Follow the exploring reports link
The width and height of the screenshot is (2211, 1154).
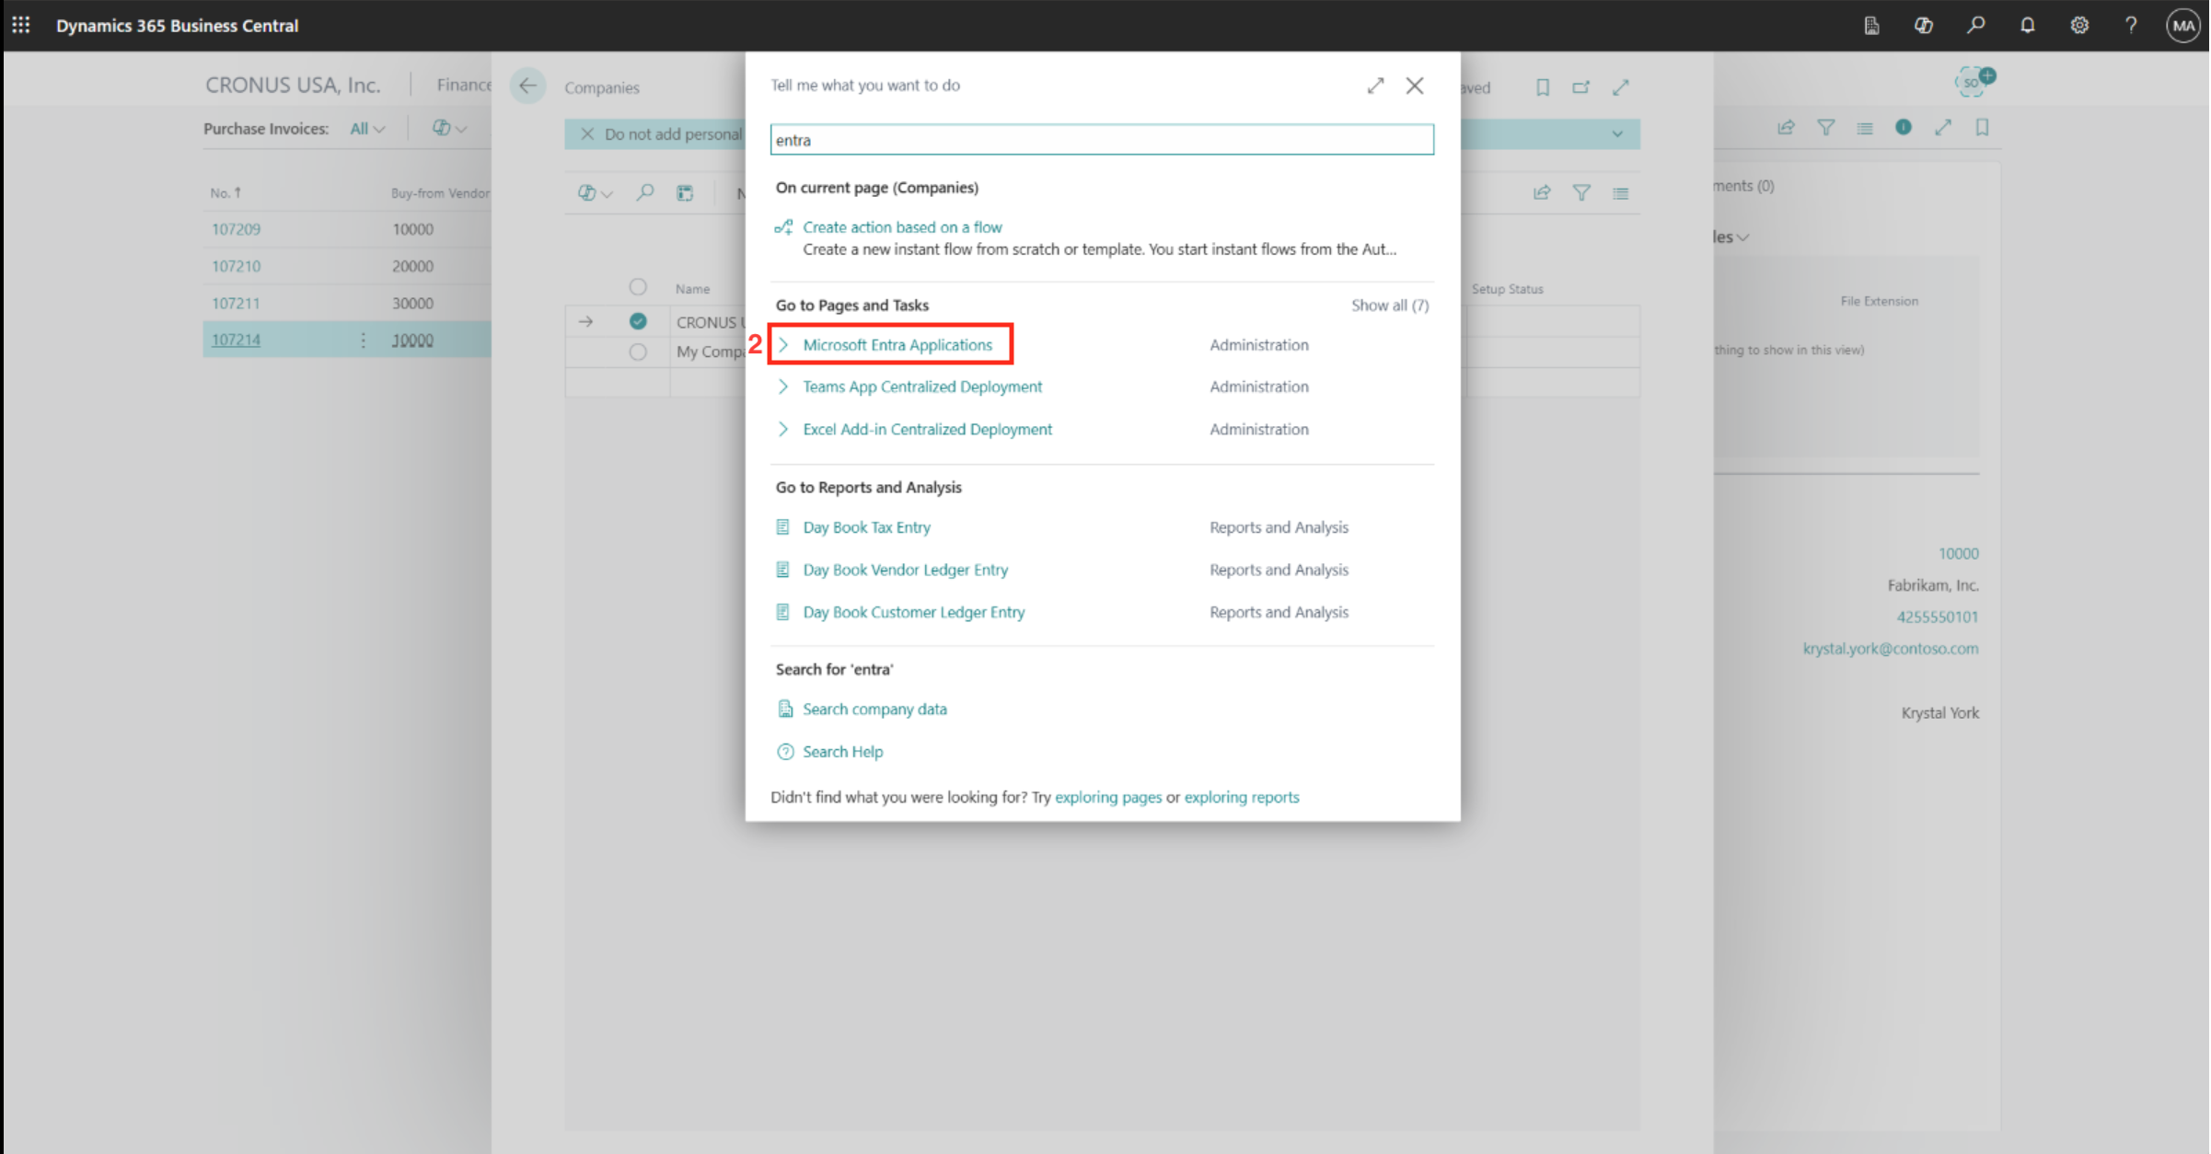click(x=1241, y=797)
